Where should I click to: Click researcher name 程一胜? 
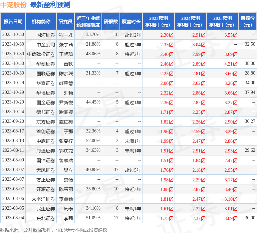coord(66,35)
